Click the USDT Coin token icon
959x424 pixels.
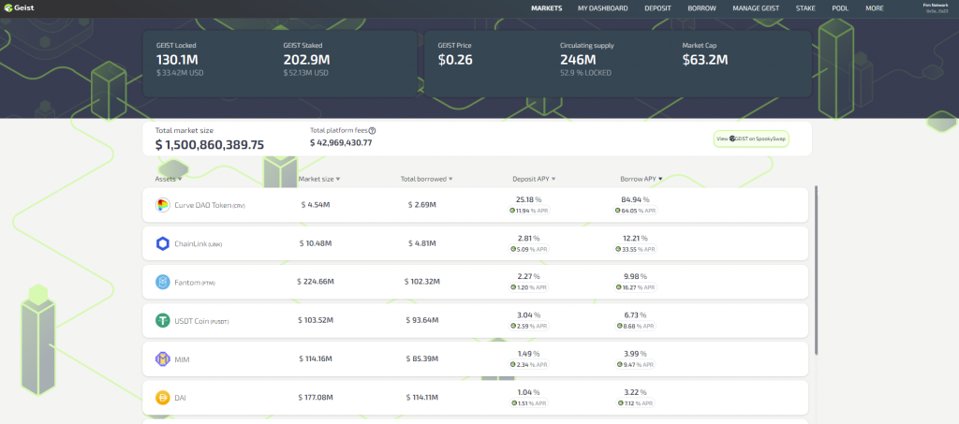click(x=162, y=321)
